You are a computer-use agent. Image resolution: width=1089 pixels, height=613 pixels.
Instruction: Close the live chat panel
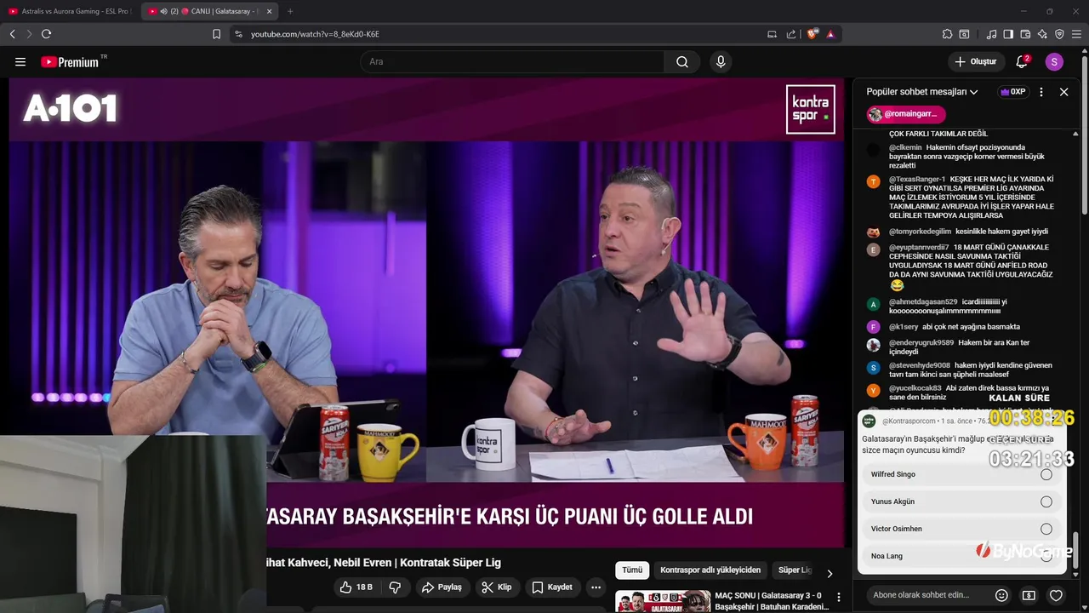pos(1063,92)
